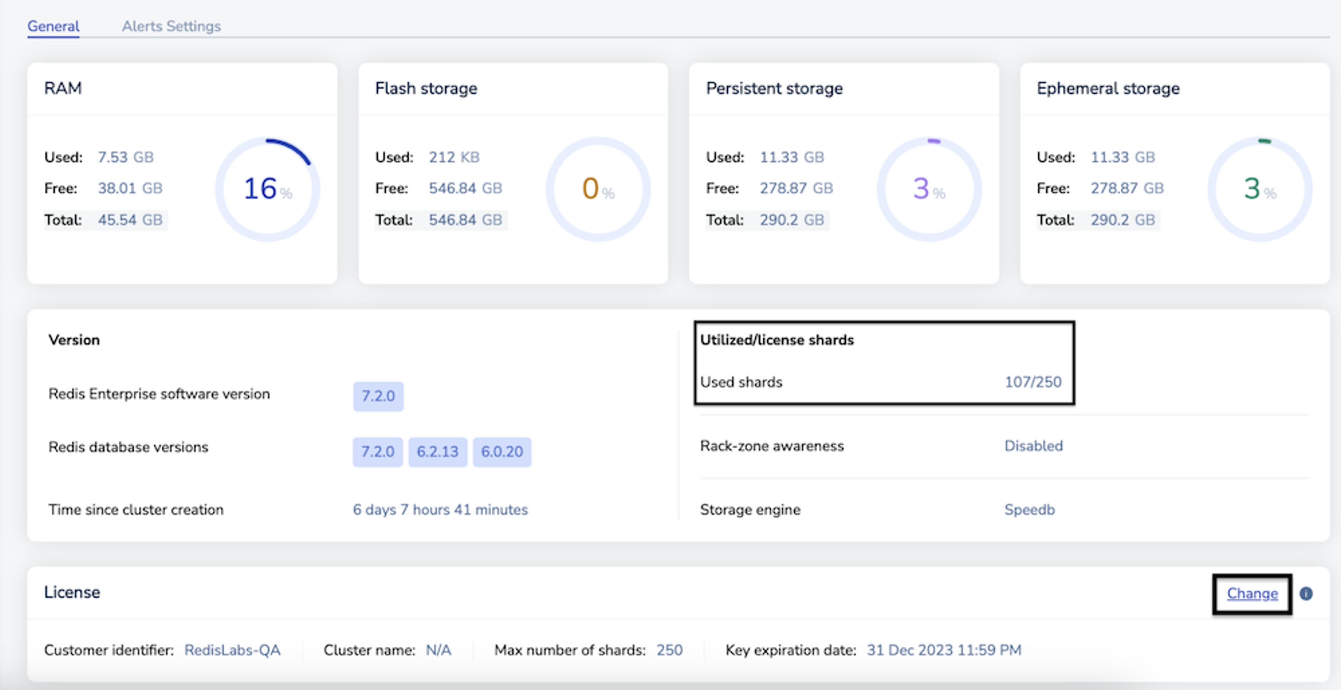Click the software version 7.2.0 badge

(x=378, y=396)
